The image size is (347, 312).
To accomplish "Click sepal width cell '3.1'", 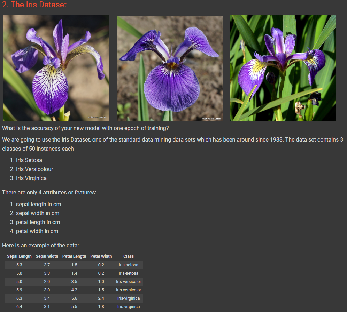I will pyautogui.click(x=47, y=307).
